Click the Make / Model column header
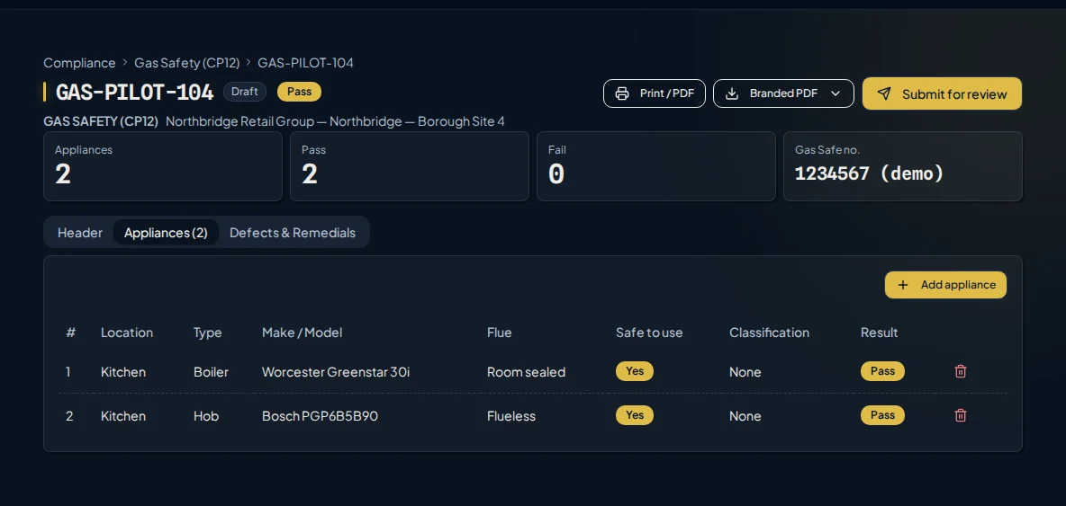Screen dimensions: 1066x506 [302, 333]
